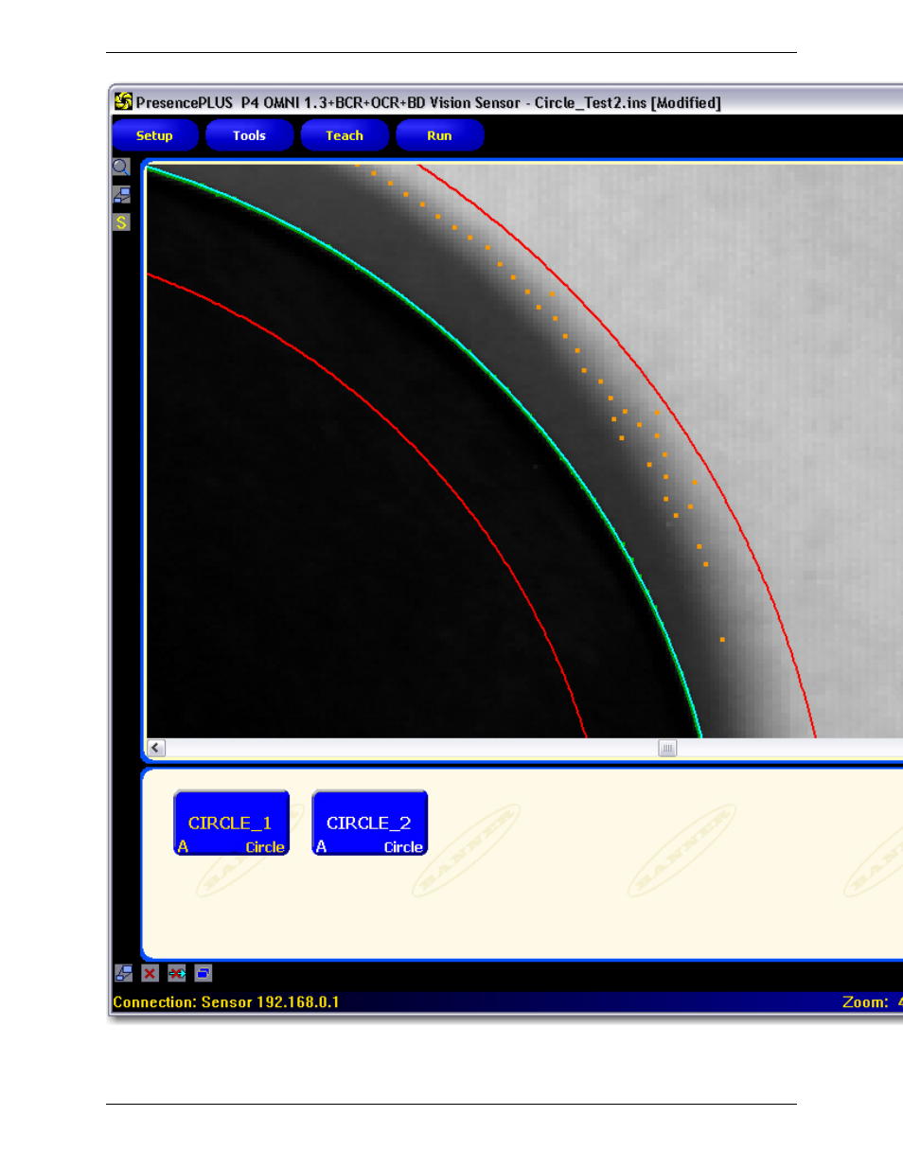The width and height of the screenshot is (903, 1169).
Task: Click the expand image window icon
Action: pos(121,195)
